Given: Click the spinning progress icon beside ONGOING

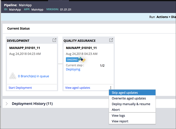Looking at the screenshot, I should click(x=82, y=60).
